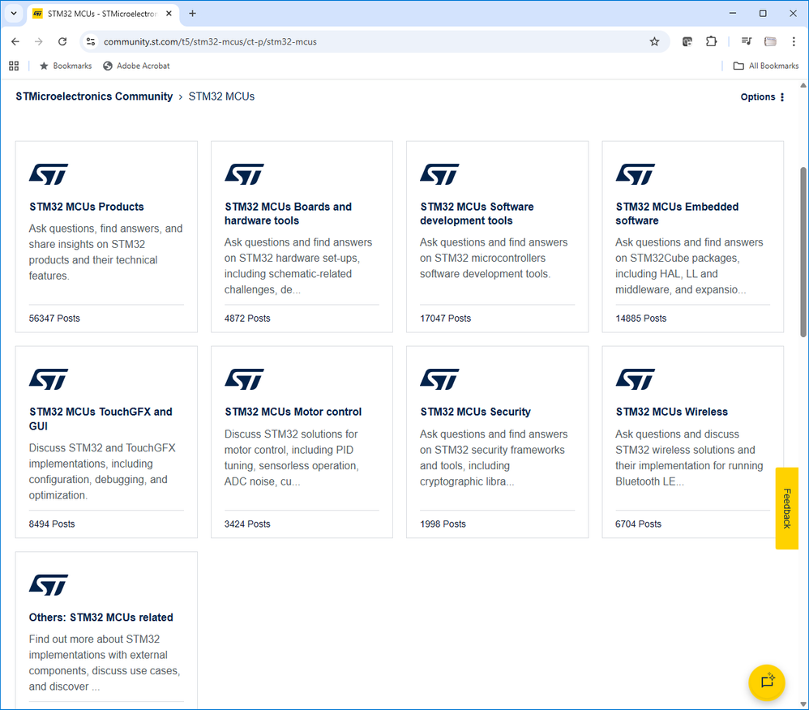
Task: Open STM32 MCUs Boards and hardware tools
Action: click(x=288, y=214)
